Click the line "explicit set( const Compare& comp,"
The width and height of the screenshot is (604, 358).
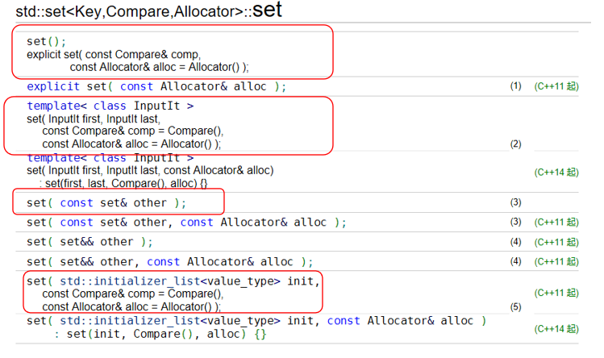pyautogui.click(x=114, y=54)
